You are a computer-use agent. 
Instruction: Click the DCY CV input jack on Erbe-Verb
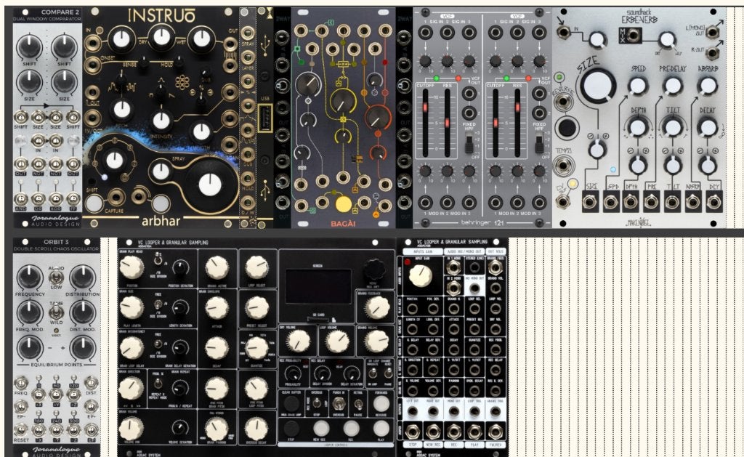pyautogui.click(x=713, y=202)
